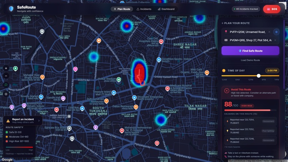Click destination field PVGM+QR8 Shop 27

tap(250, 40)
